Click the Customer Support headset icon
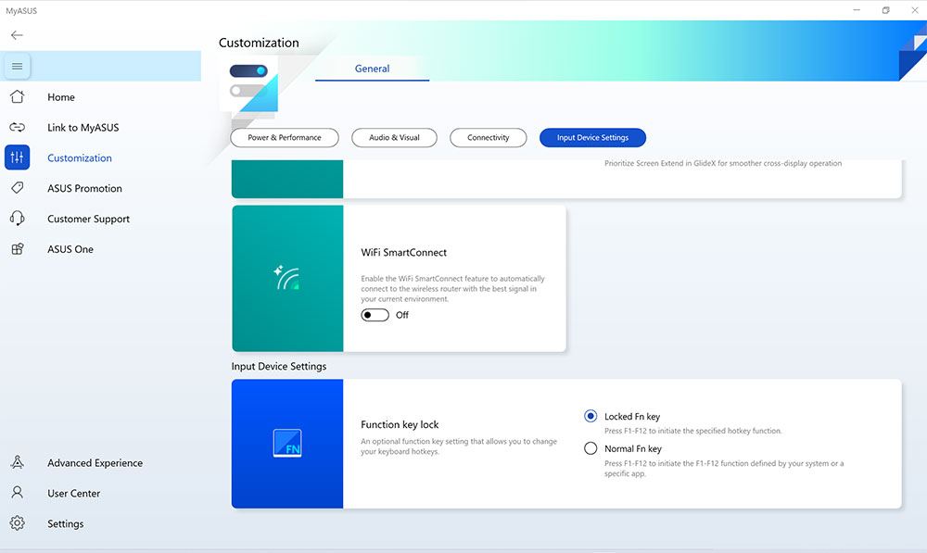927x553 pixels. coord(17,219)
